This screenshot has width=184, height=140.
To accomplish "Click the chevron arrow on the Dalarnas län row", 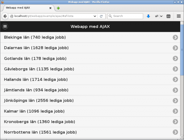I will (x=175, y=48).
